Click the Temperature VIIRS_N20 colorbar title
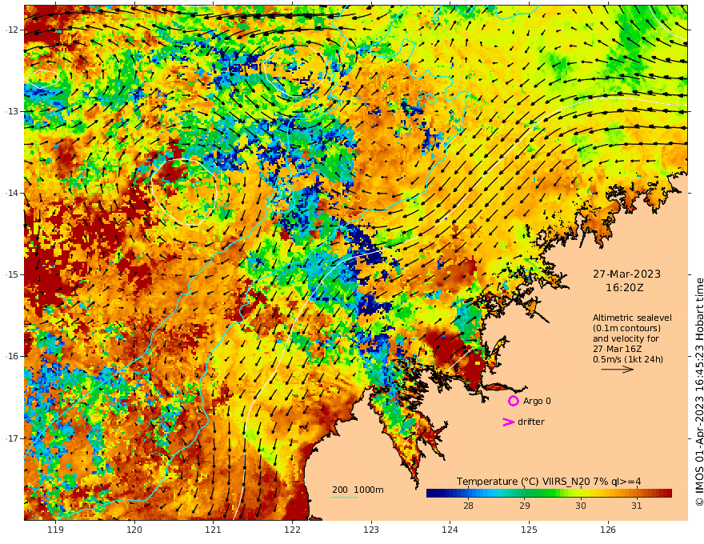Viewport: 704px width, 544px height. 549,482
